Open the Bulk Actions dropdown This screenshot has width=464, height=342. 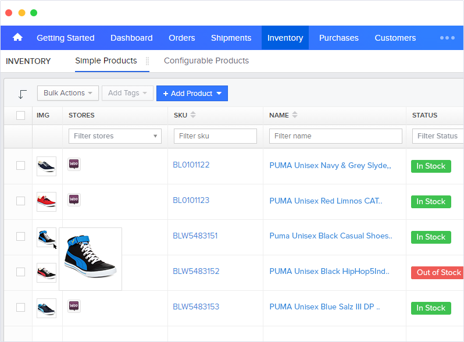pyautogui.click(x=68, y=93)
